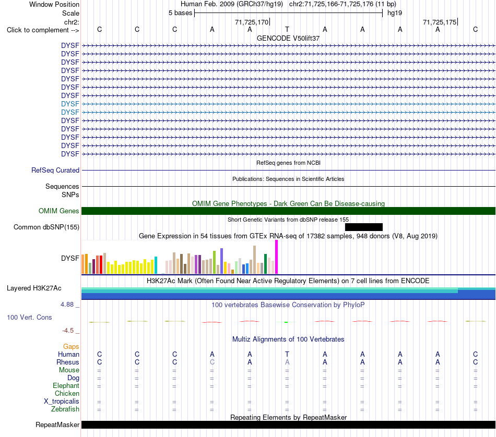Click the 'Elephant' alignment row label
Viewport: 496px width, 437px height.
[66, 386]
